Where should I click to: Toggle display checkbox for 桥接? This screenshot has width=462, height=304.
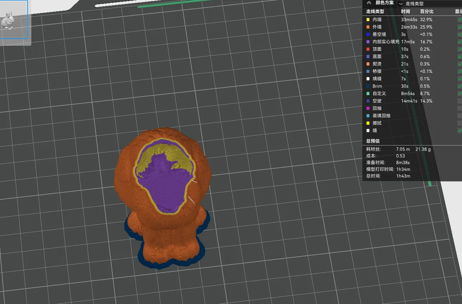(460, 72)
